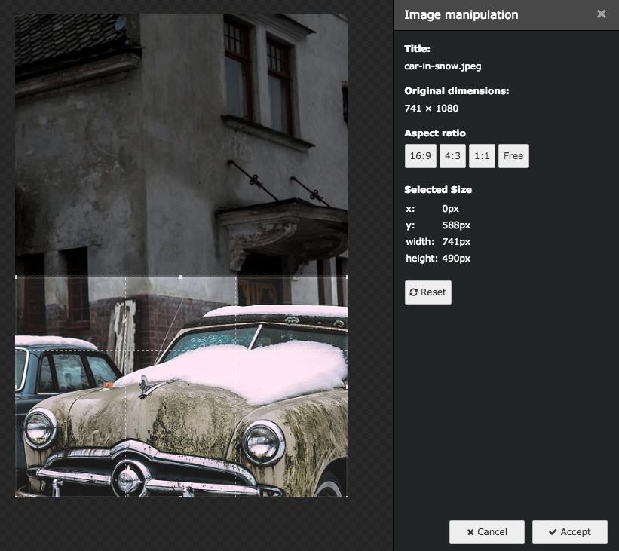Click the Image manipulation heading

[461, 14]
